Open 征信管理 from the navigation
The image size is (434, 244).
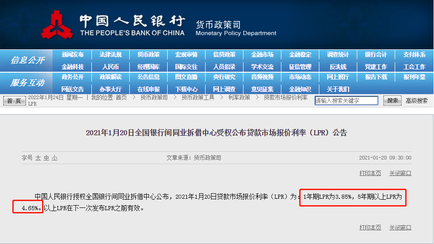click(x=300, y=67)
